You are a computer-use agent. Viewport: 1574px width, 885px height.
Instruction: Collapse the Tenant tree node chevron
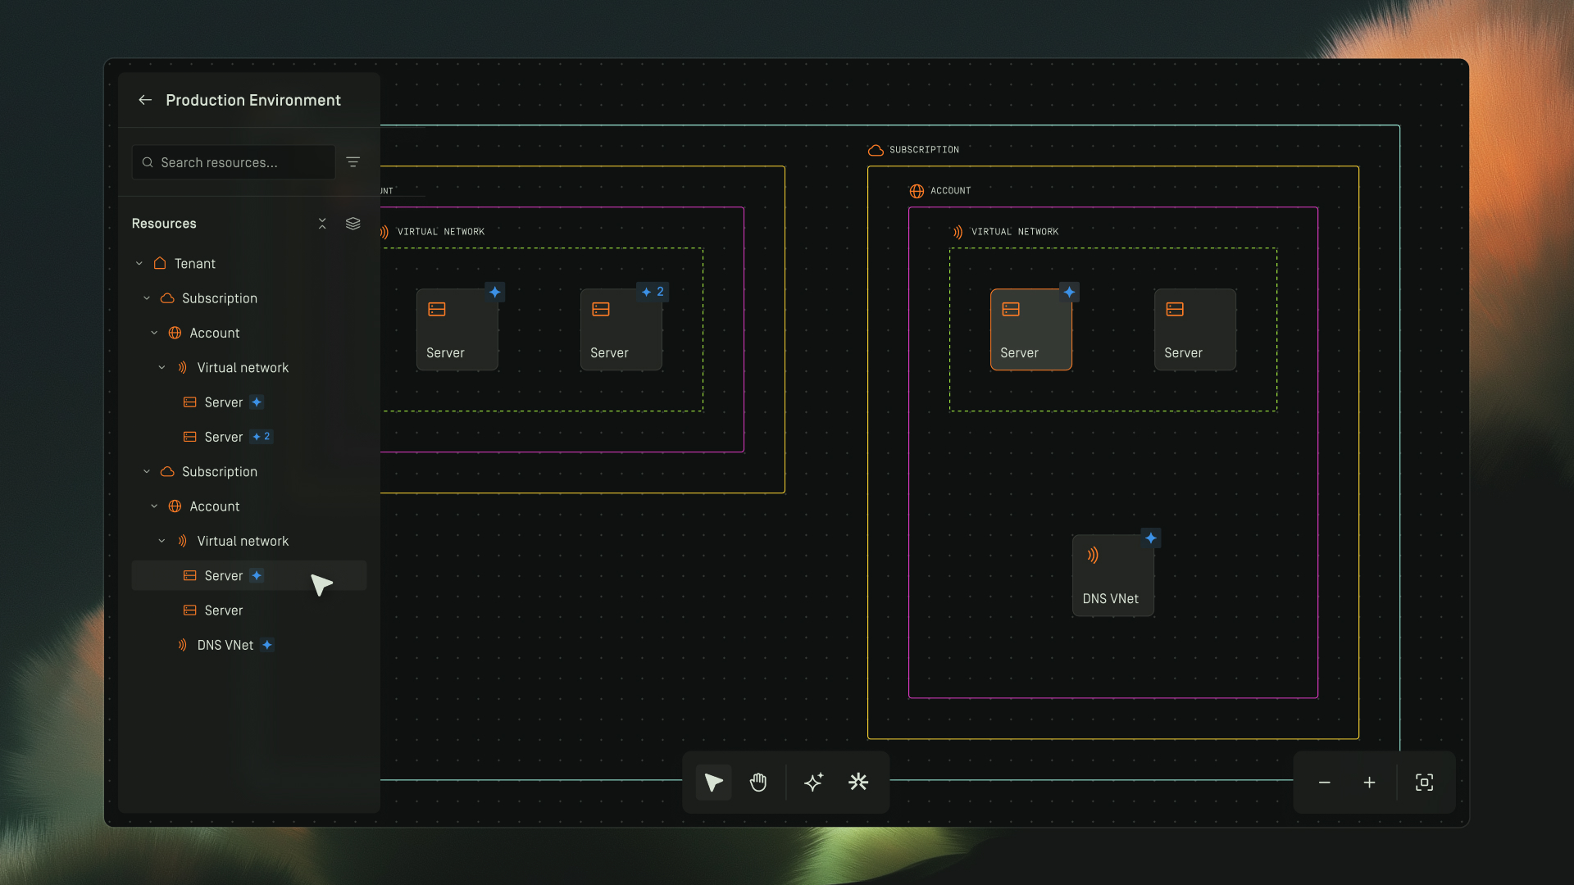click(139, 264)
